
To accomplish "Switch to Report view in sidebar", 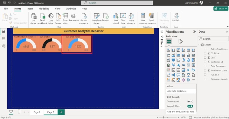I will pyautogui.click(x=3, y=32).
